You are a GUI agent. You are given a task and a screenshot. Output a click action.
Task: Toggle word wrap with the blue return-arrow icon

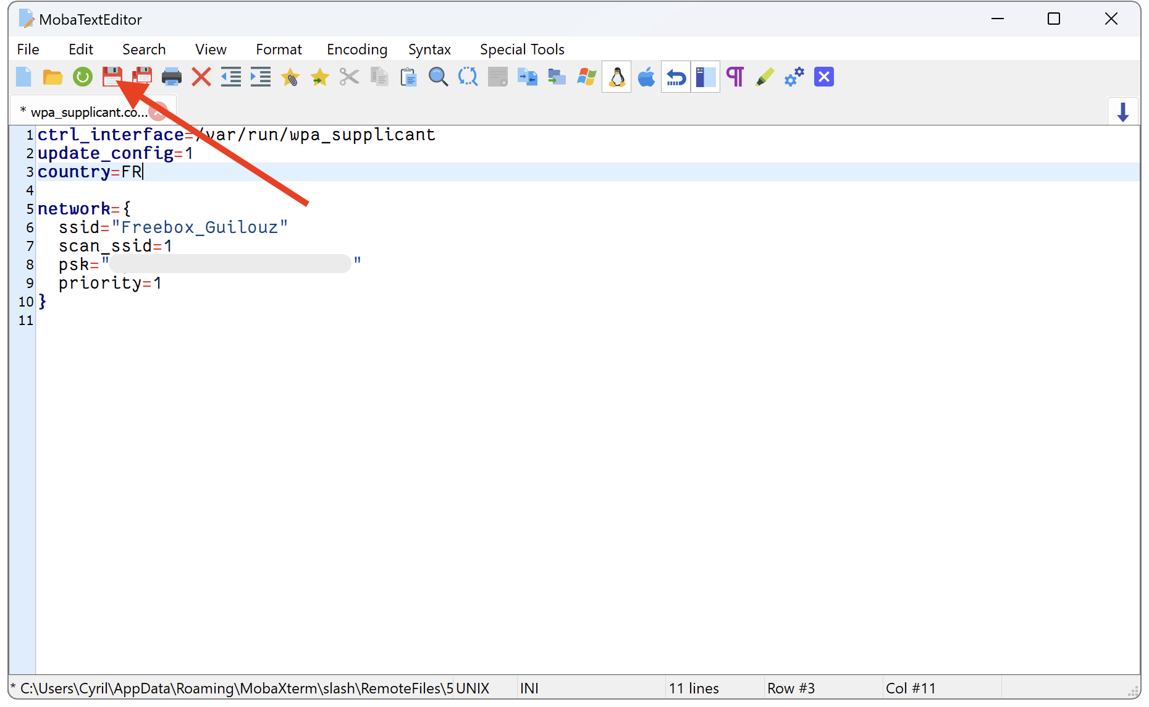coord(676,77)
